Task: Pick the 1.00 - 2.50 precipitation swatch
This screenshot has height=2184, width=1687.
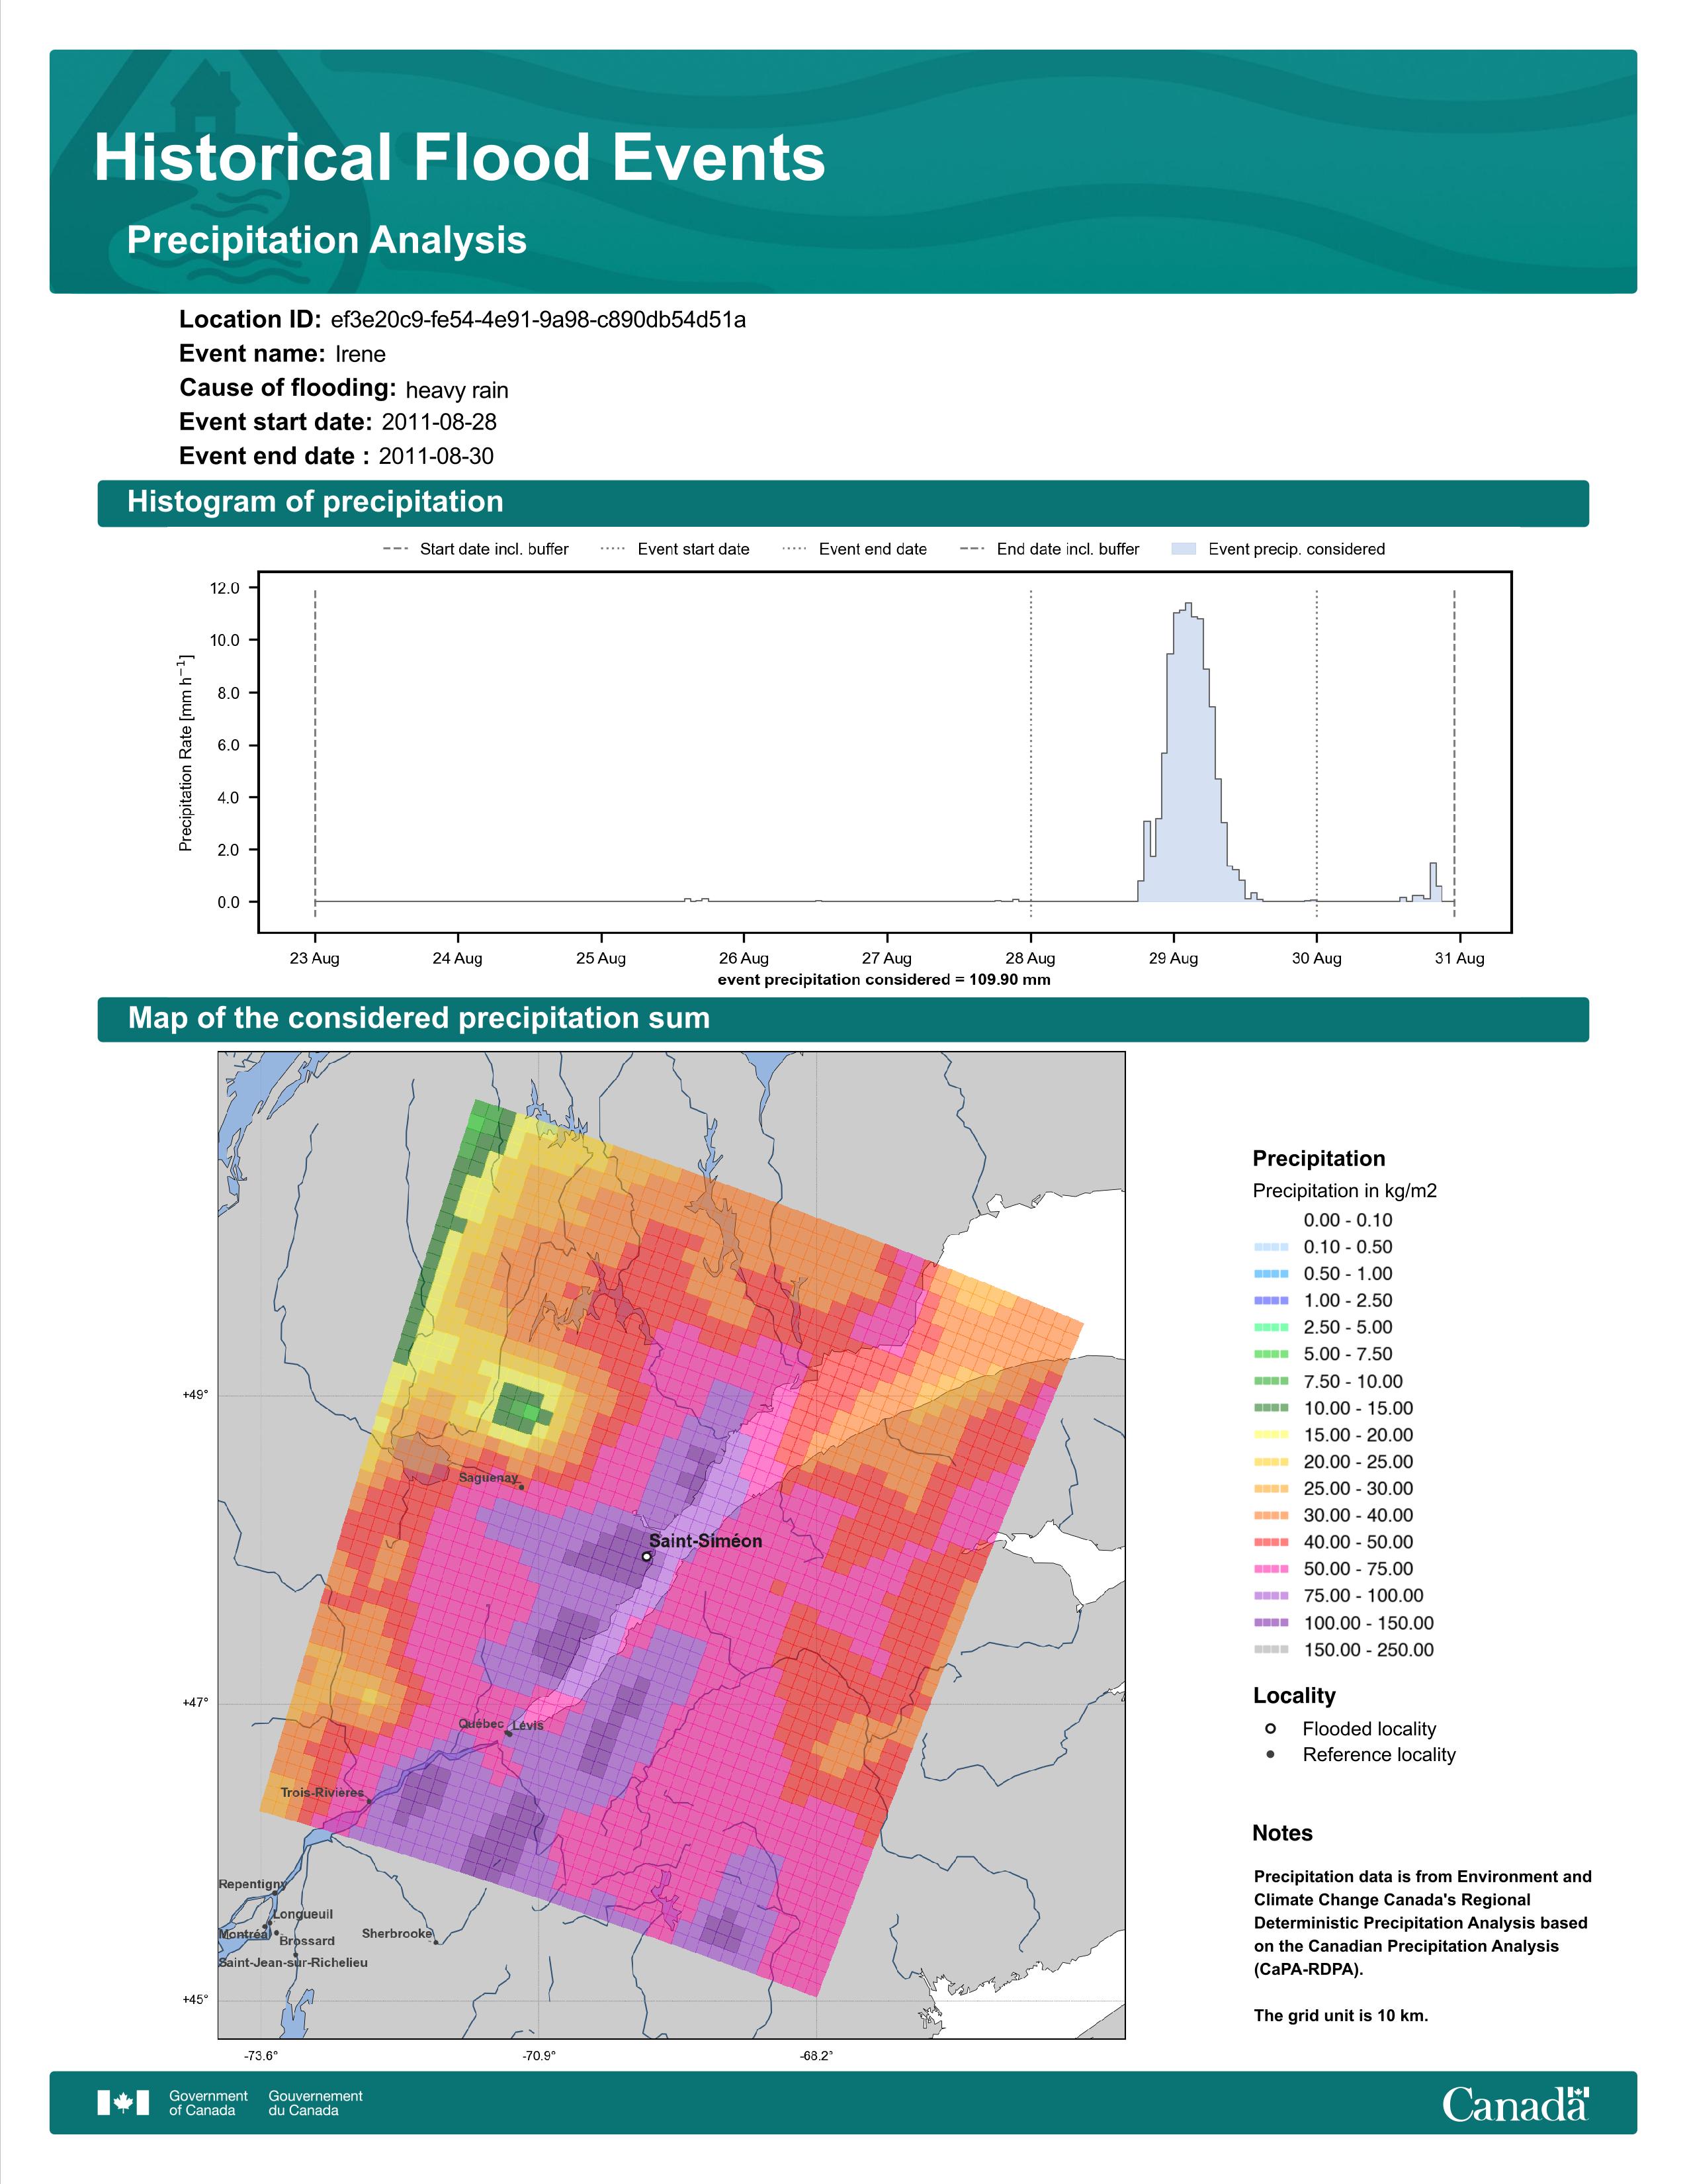Action: (x=1272, y=1301)
